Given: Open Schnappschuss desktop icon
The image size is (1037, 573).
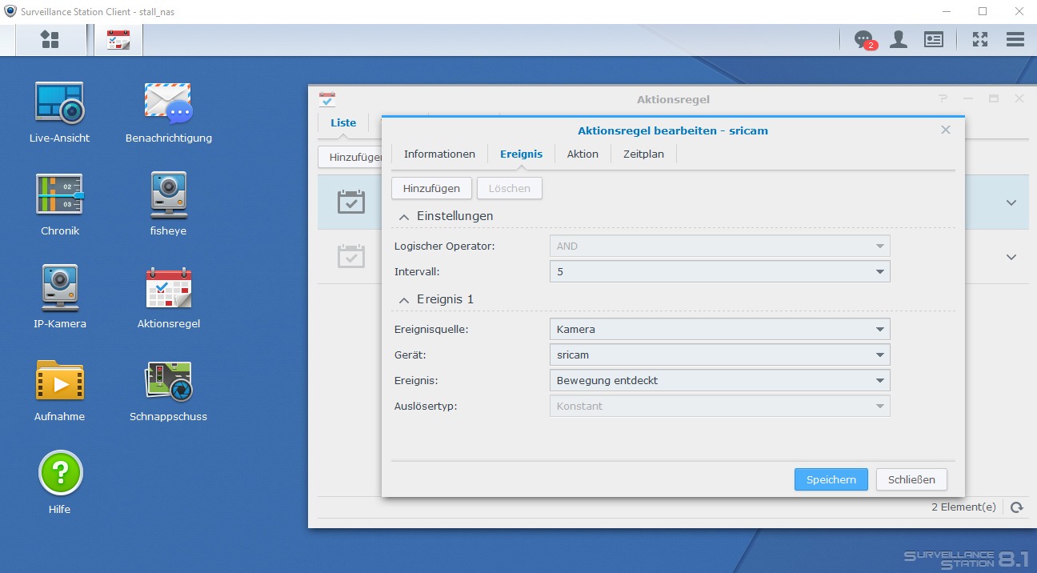Looking at the screenshot, I should (x=168, y=391).
